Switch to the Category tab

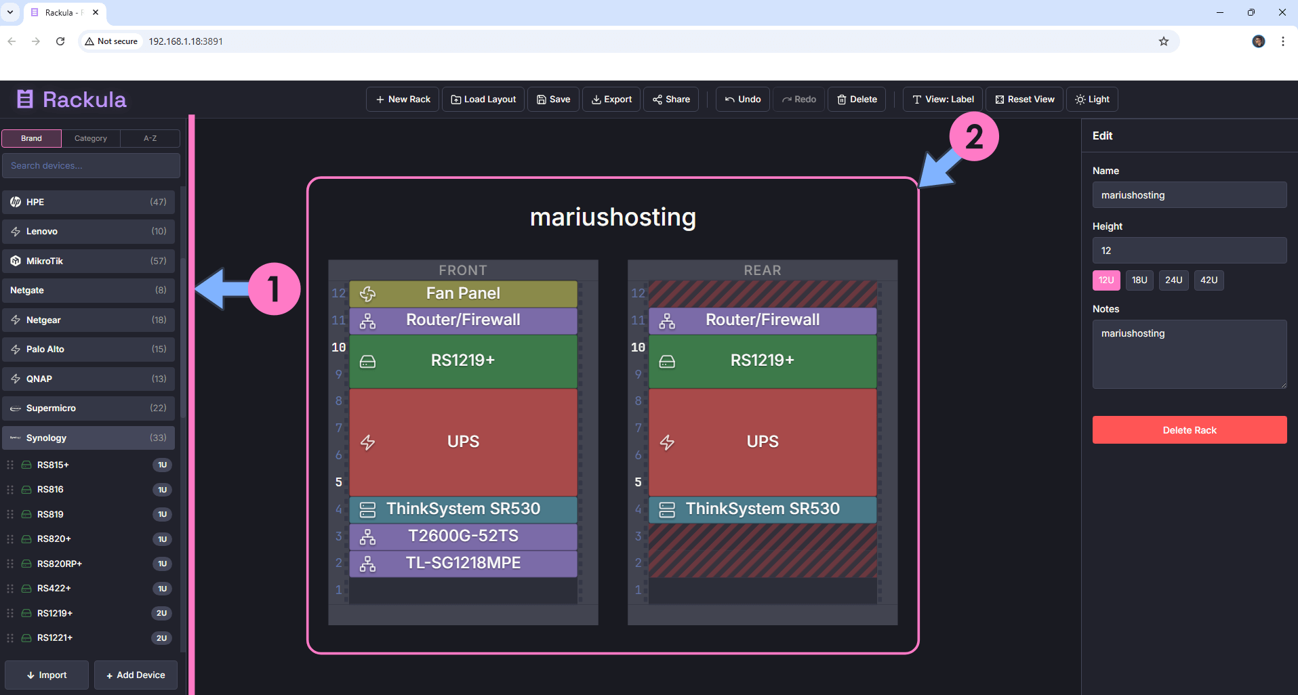(x=91, y=138)
